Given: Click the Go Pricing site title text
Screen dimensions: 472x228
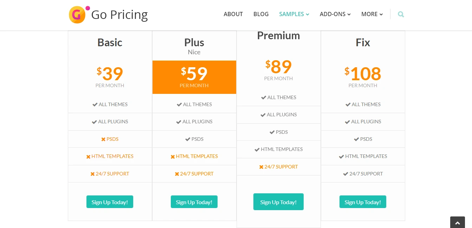Looking at the screenshot, I should (119, 15).
